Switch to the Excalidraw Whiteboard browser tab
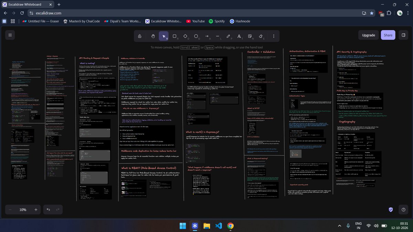The width and height of the screenshot is (413, 232). point(28,4)
